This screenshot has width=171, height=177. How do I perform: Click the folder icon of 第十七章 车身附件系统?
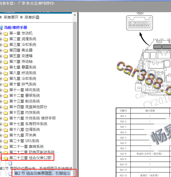[6, 124]
